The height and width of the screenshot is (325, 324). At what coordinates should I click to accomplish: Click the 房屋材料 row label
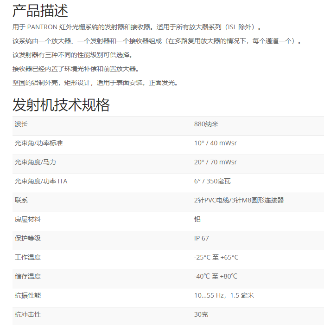(28, 219)
